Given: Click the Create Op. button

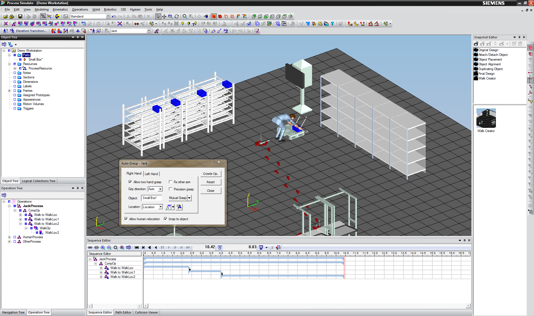Looking at the screenshot, I should point(211,174).
